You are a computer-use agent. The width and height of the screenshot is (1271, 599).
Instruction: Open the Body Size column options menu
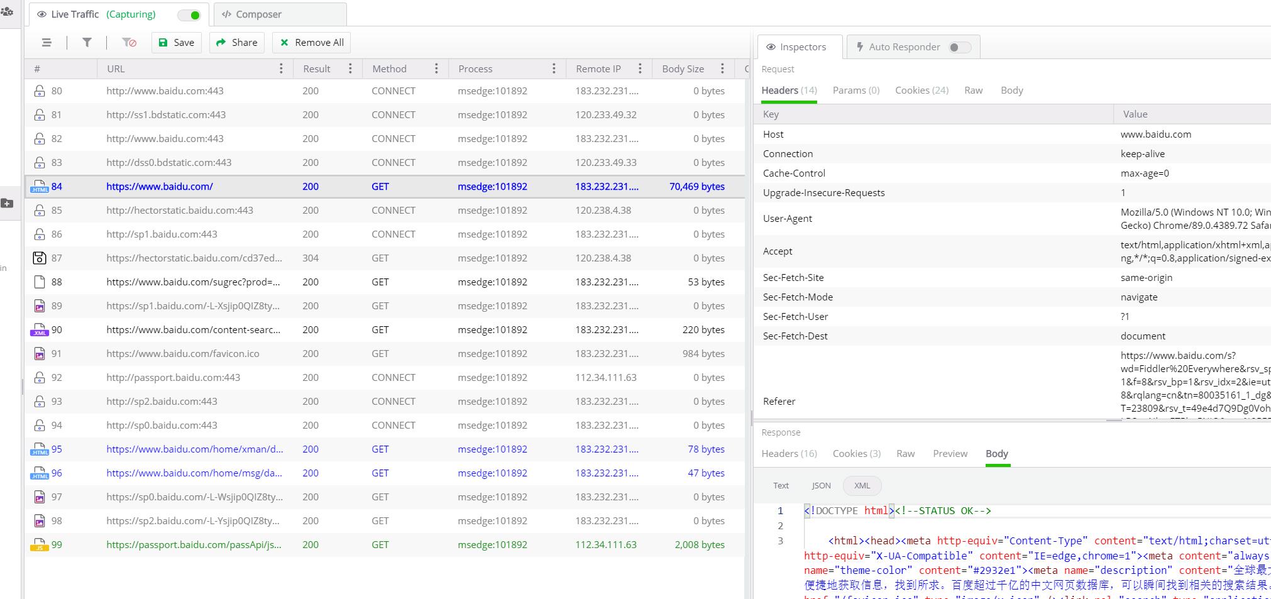point(722,69)
